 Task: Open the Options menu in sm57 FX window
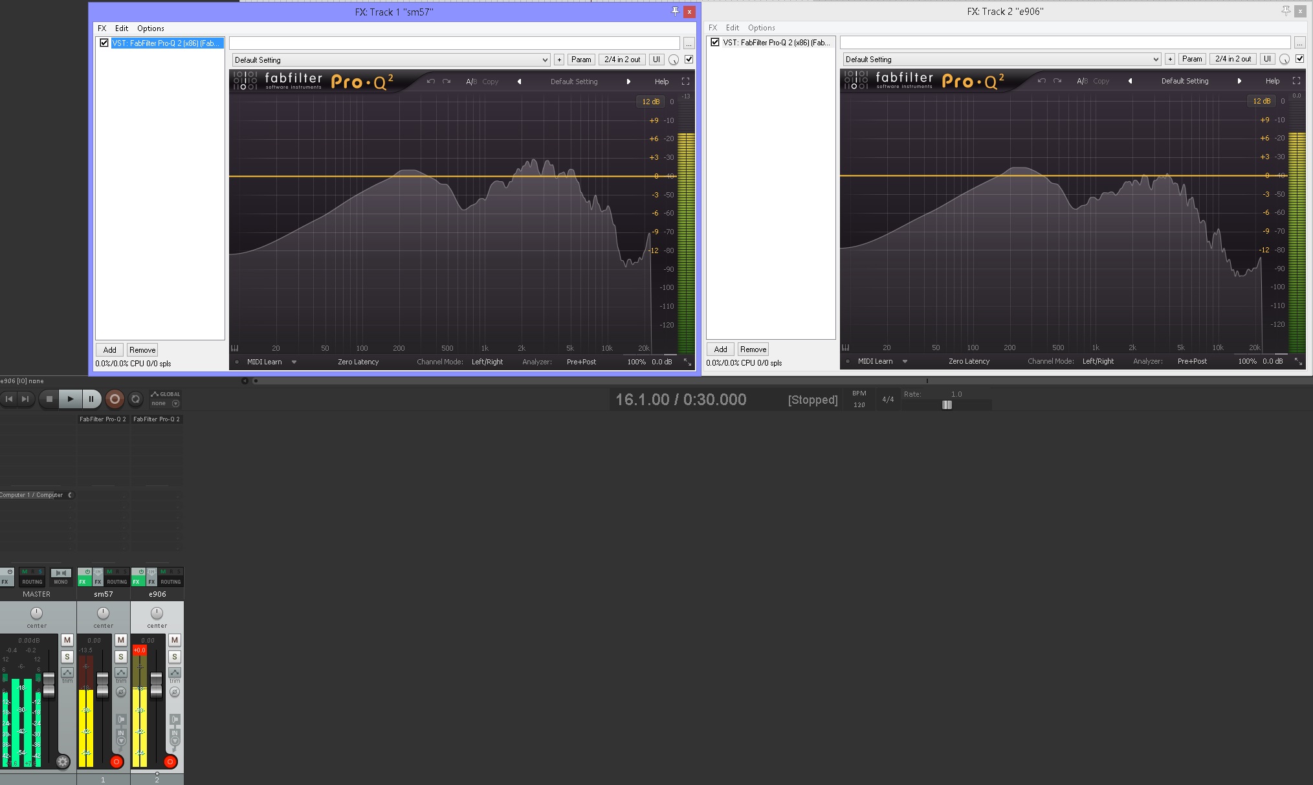[150, 28]
